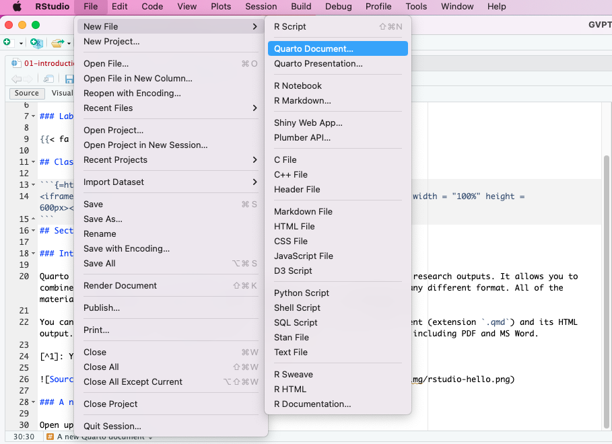The height and width of the screenshot is (444, 612).
Task: Click the Open File folder icon
Action: click(57, 43)
